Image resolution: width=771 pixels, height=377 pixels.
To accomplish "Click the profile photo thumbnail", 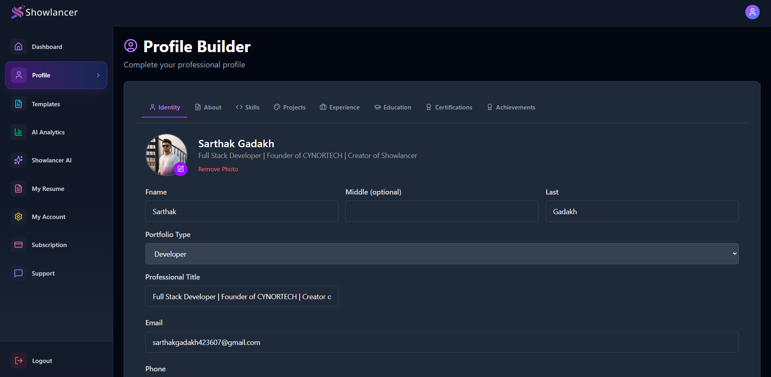I will pos(166,154).
